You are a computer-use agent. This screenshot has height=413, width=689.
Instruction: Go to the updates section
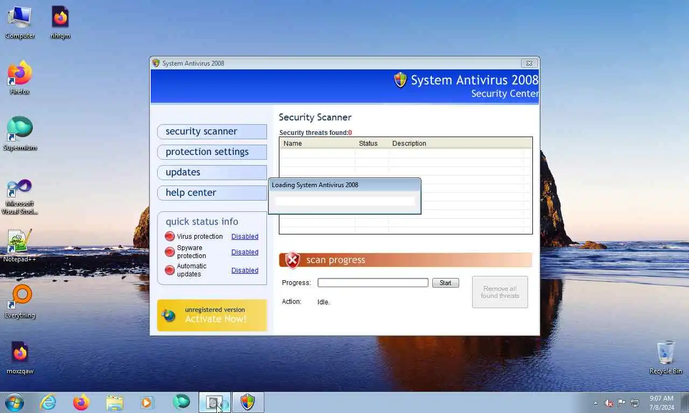[x=212, y=172]
